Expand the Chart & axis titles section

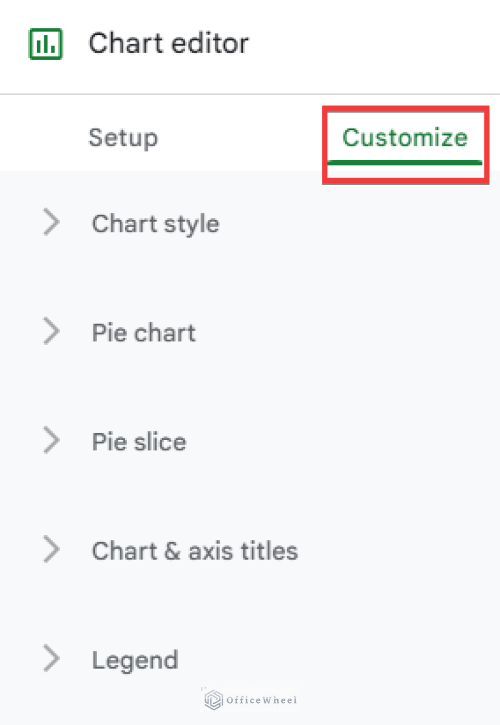[194, 550]
